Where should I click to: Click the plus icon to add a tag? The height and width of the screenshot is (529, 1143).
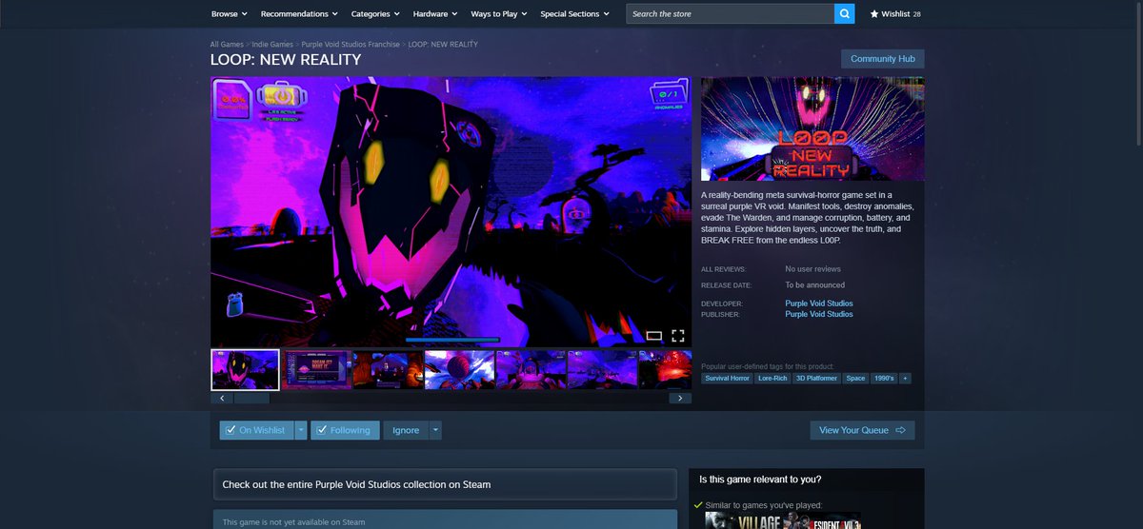click(x=905, y=378)
